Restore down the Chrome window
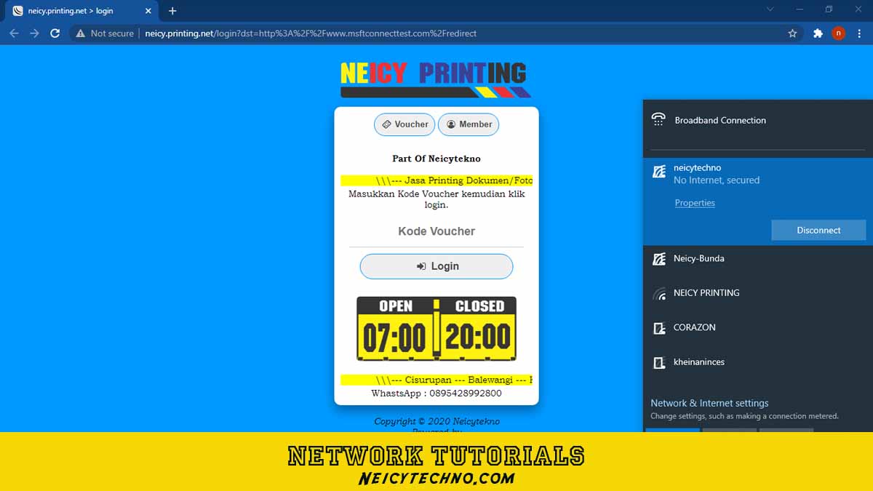873x491 pixels. pyautogui.click(x=829, y=9)
